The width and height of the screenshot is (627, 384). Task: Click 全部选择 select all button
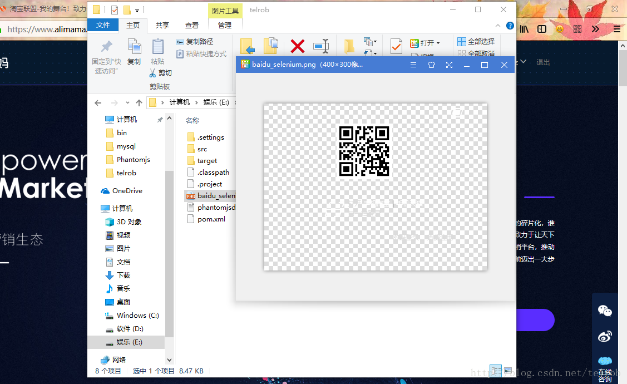(x=476, y=42)
